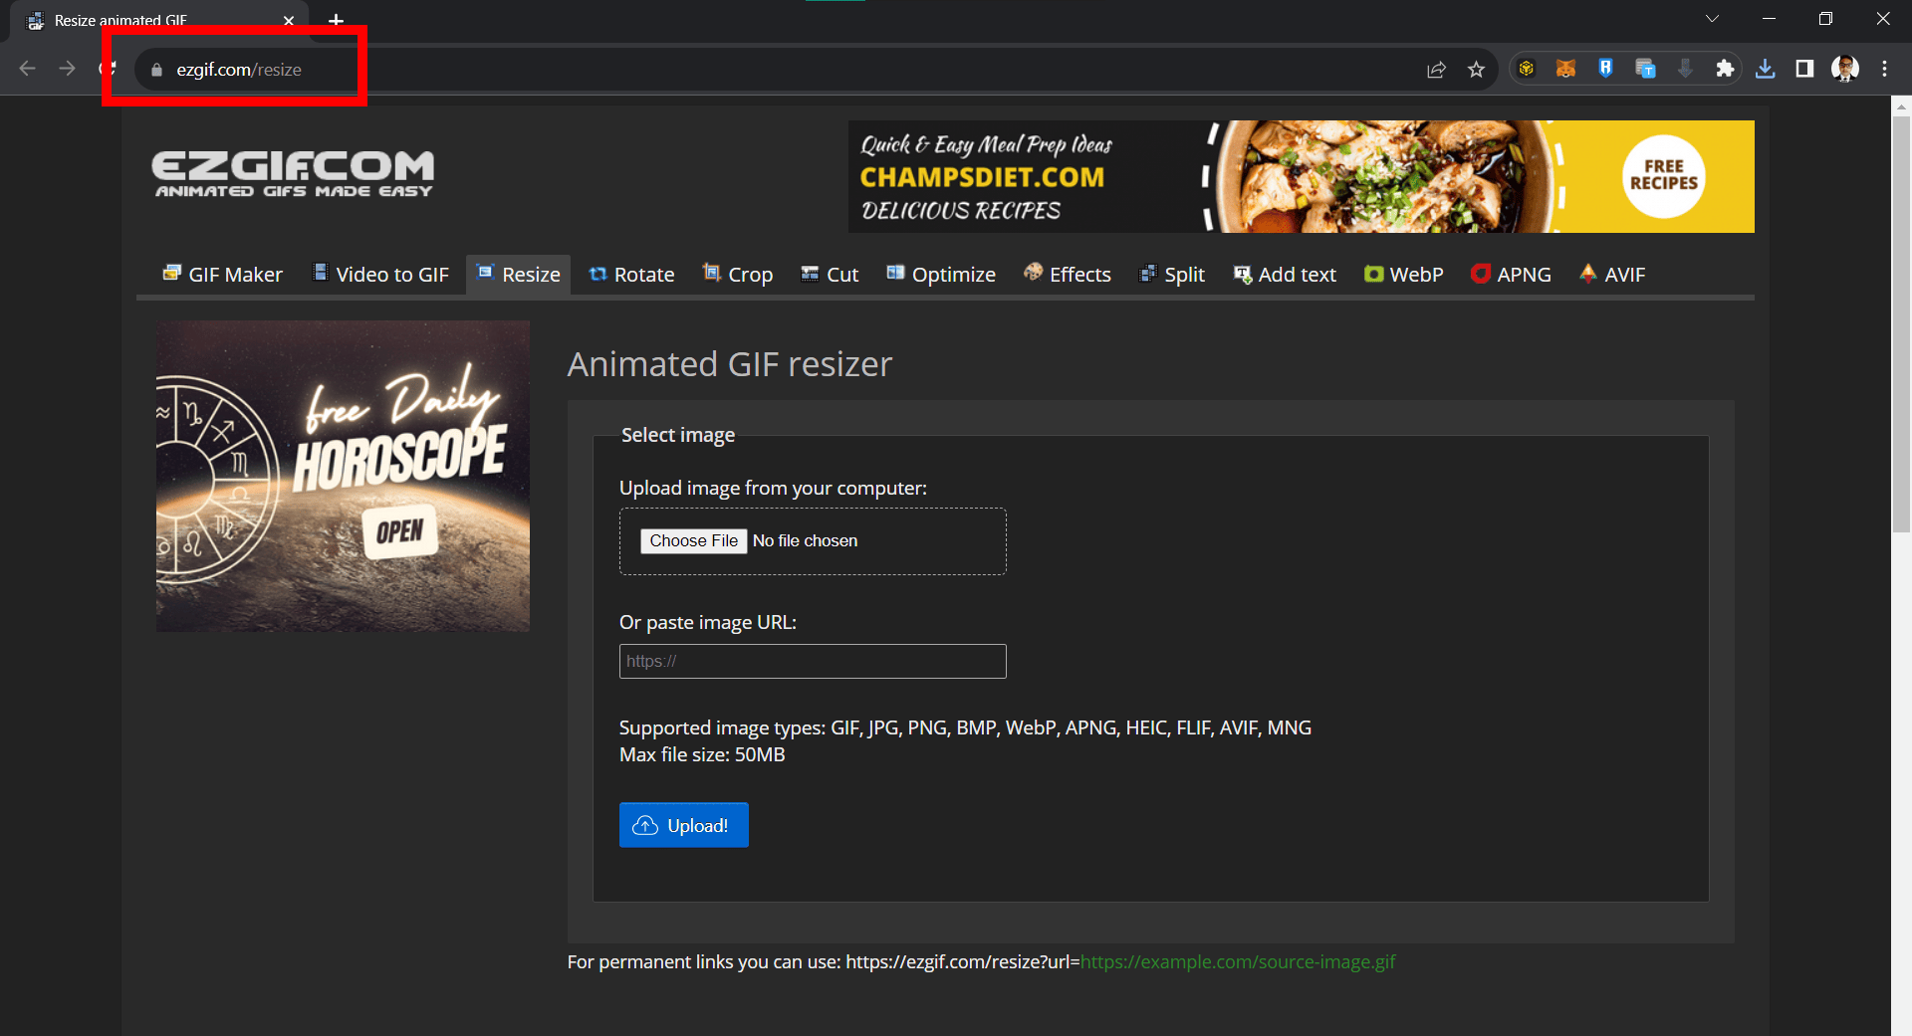Open the browser Downloads icon
Viewport: 1912px width, 1036px height.
(1766, 68)
